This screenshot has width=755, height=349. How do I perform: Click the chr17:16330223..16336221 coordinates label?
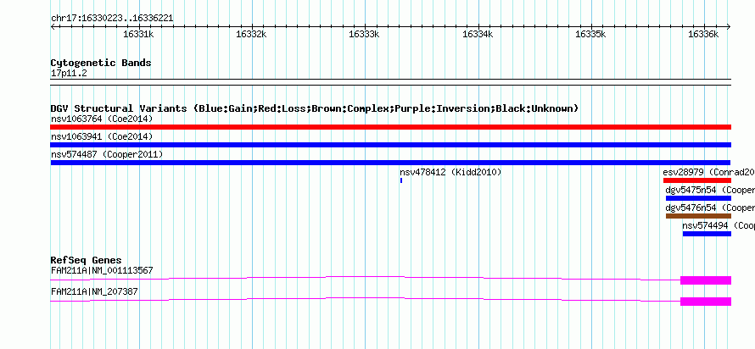click(112, 19)
